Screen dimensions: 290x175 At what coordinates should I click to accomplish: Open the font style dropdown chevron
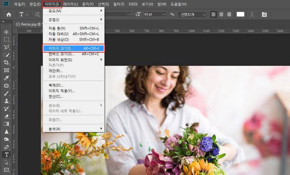coord(129,14)
